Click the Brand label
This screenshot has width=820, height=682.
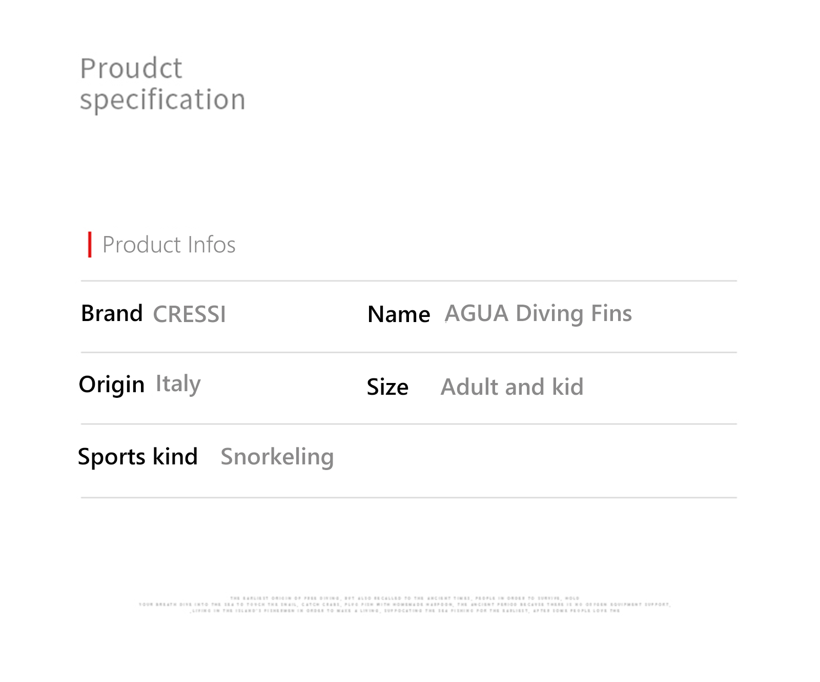pyautogui.click(x=112, y=313)
